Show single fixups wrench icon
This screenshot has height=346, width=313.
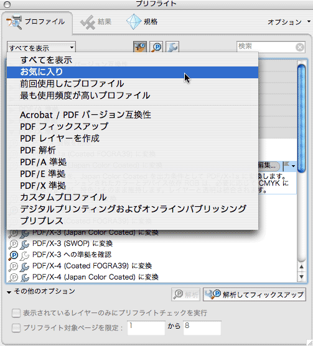coord(172,47)
